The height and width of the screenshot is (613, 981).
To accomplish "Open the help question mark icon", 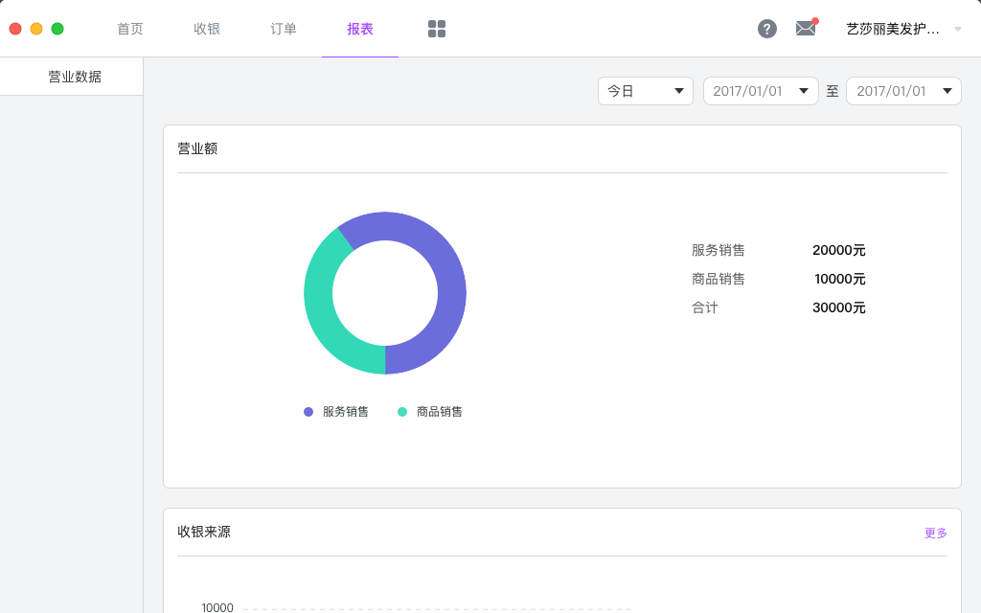I will (767, 29).
